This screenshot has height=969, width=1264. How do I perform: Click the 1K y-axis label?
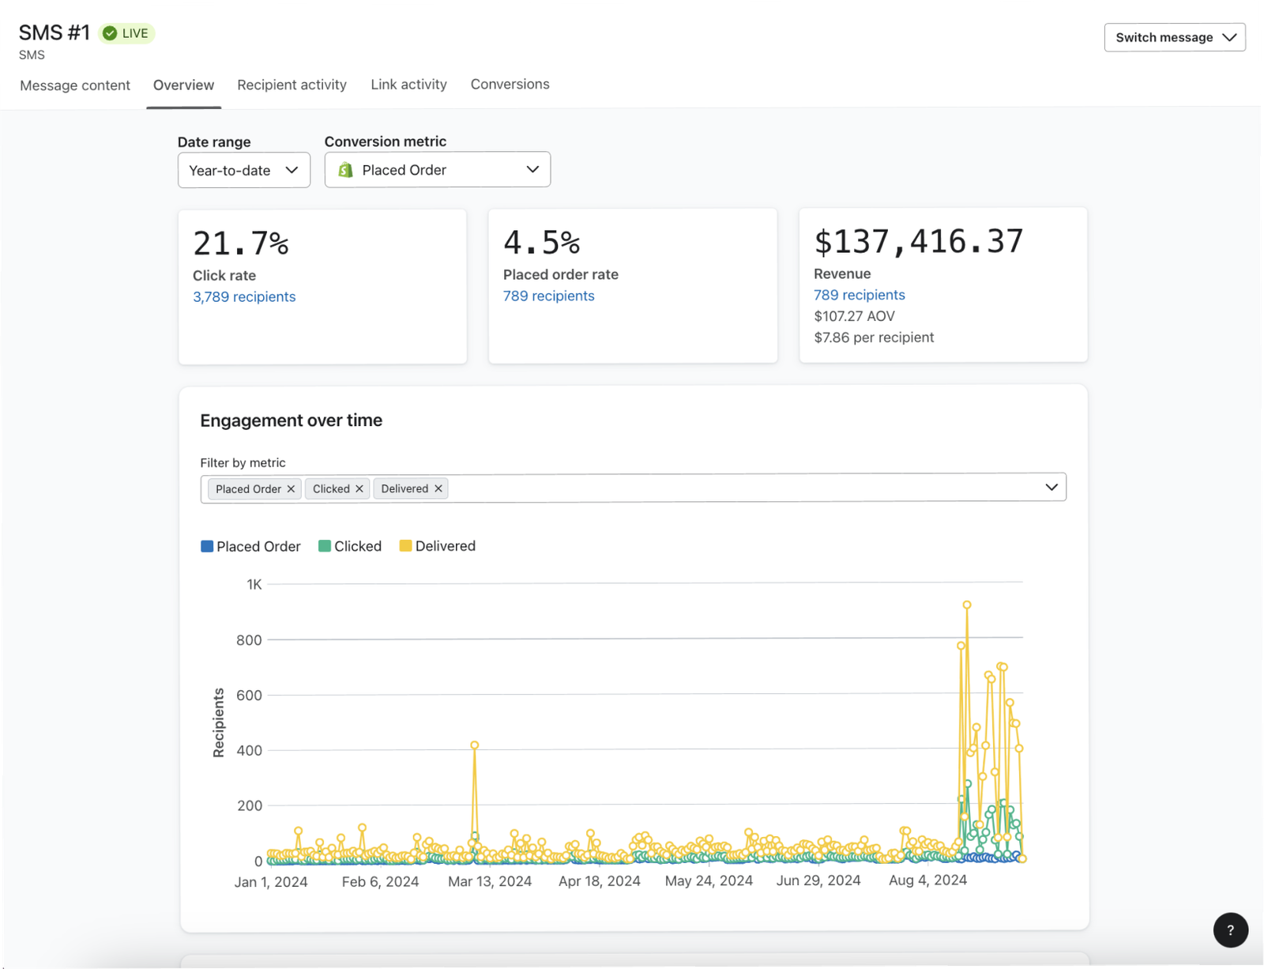(x=254, y=585)
